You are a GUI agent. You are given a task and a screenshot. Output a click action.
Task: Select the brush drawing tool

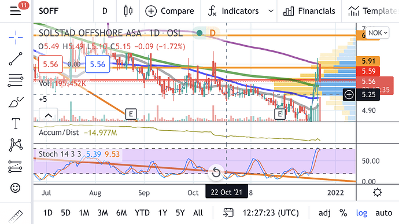tap(16, 102)
